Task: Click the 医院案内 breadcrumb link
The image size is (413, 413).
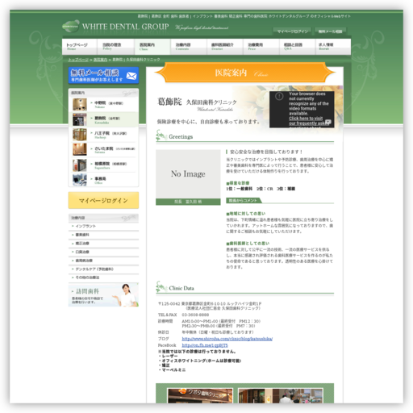Action: (100, 60)
